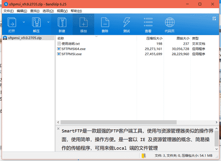
Task: Open the 帮助(H) menu
Action: (76, 11)
